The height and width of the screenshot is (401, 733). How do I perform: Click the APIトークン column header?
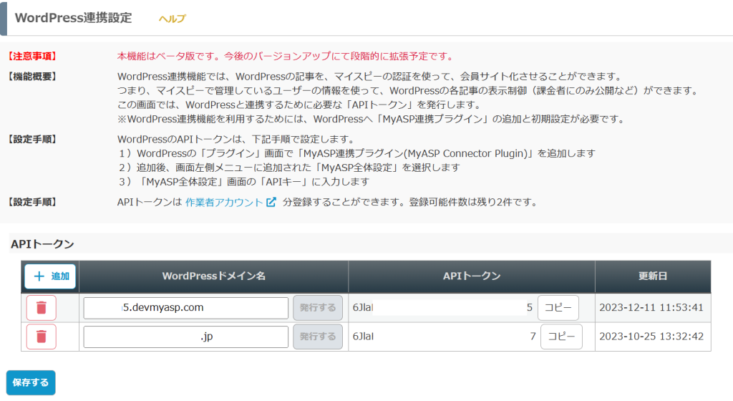472,276
